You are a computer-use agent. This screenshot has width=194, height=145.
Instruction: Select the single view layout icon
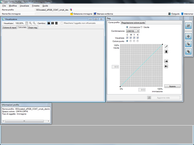click(x=49, y=23)
